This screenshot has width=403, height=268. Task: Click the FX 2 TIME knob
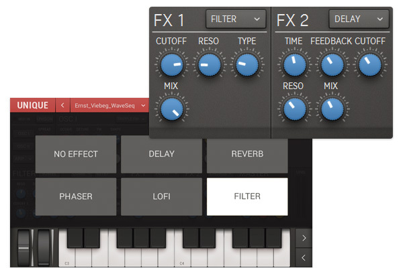295,64
